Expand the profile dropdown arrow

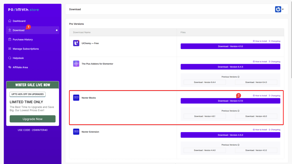coord(283,9)
